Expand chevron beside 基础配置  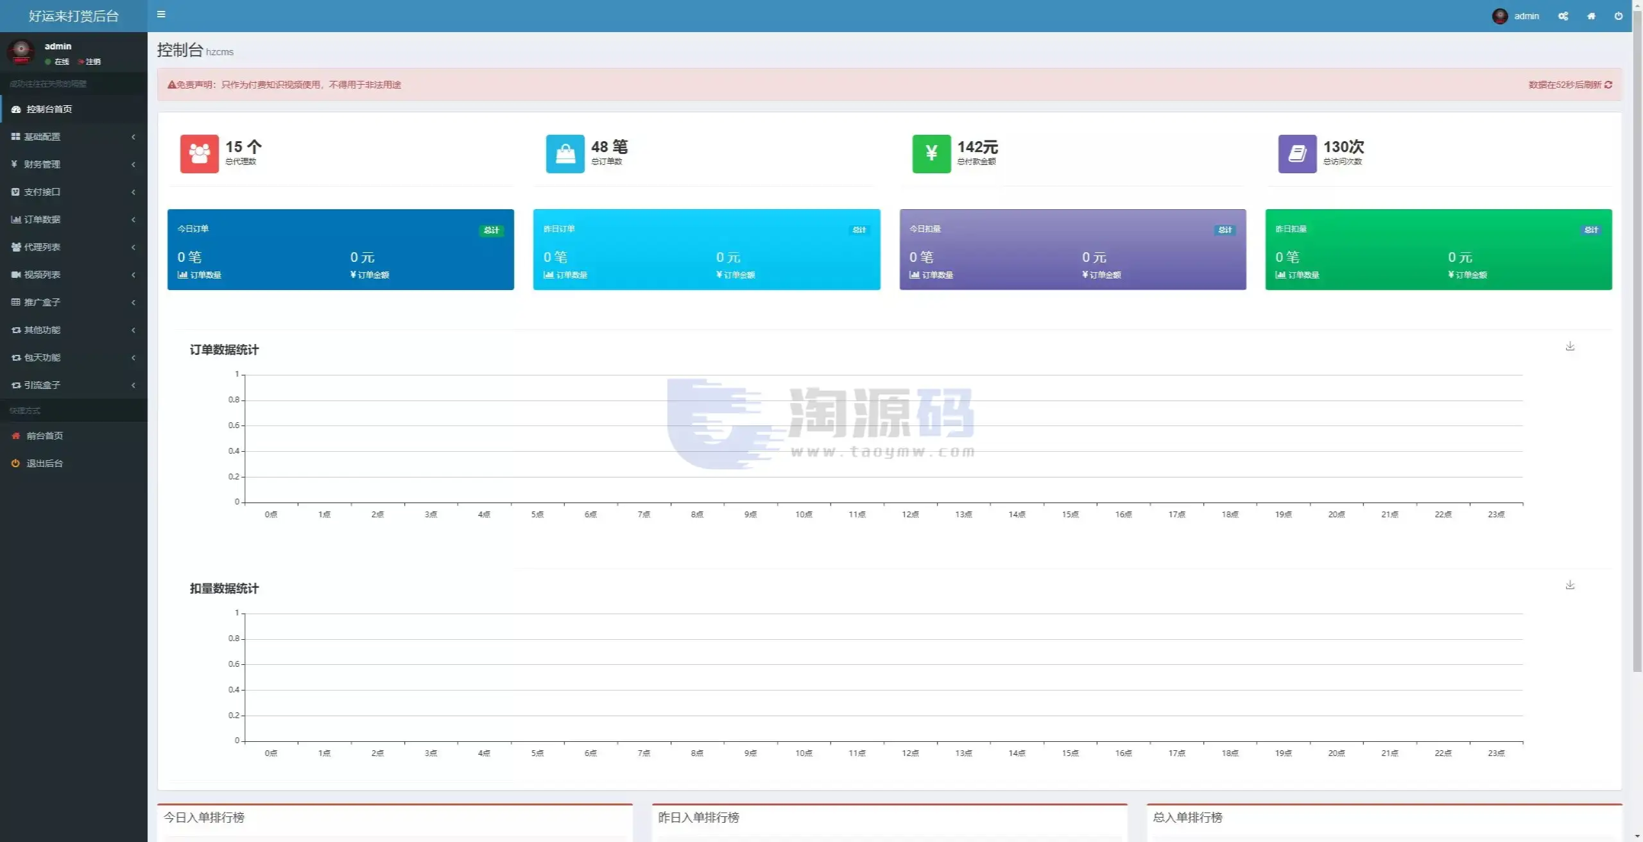tap(133, 137)
